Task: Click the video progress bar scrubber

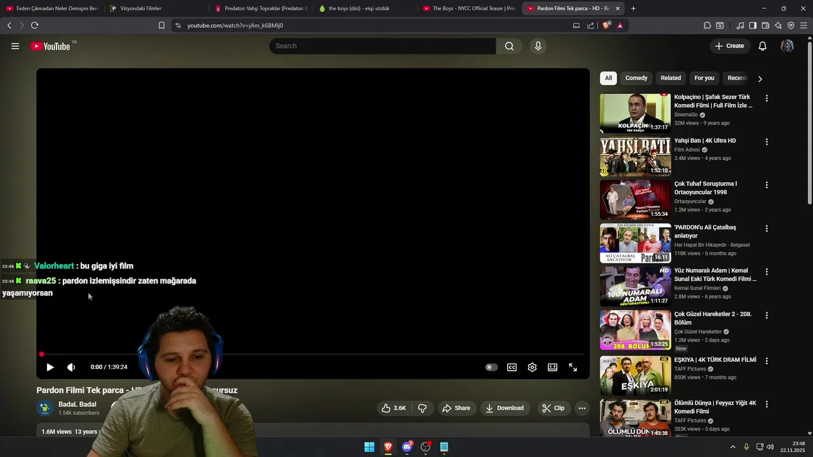Action: [41, 354]
